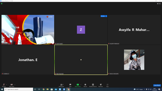Screen dimensions: 162x91
Task: Open the volume tray icon
Action: pos(151,89)
